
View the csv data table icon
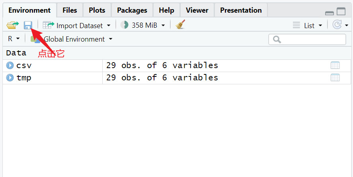(x=335, y=65)
